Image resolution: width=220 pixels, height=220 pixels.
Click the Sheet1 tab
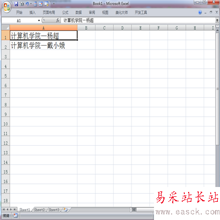(25, 210)
